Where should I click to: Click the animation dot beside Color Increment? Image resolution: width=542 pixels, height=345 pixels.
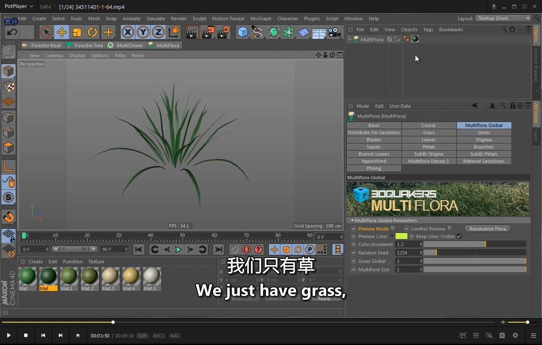tap(354, 244)
